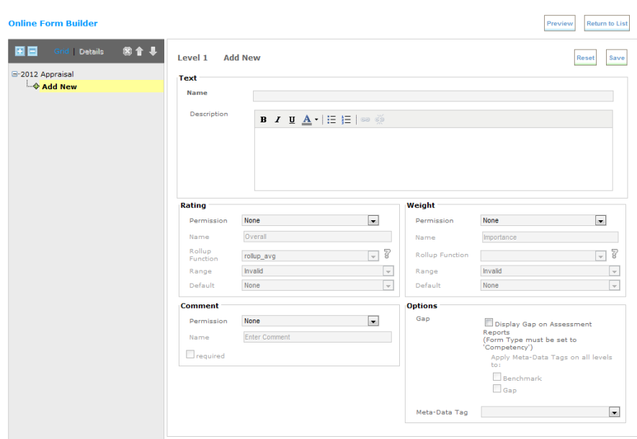Click the Preview button
The image size is (637, 439).
click(x=560, y=23)
